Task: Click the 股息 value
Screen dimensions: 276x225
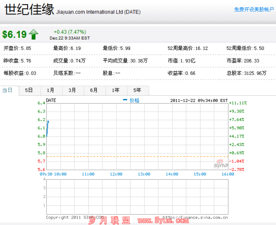Action: pos(111,73)
